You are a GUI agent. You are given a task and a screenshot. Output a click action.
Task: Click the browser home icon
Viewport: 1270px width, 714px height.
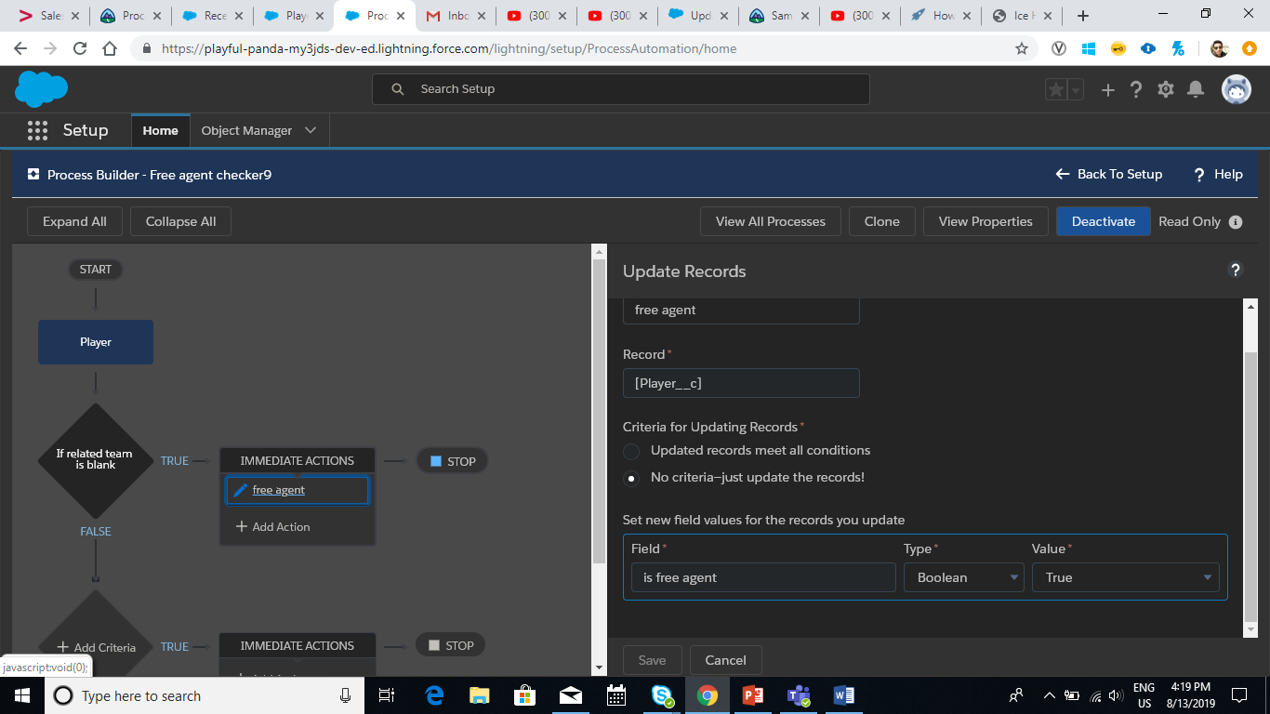110,48
